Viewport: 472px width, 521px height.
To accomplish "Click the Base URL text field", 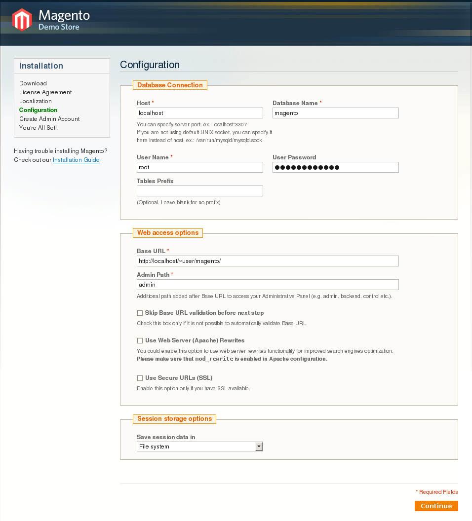I will pyautogui.click(x=268, y=261).
